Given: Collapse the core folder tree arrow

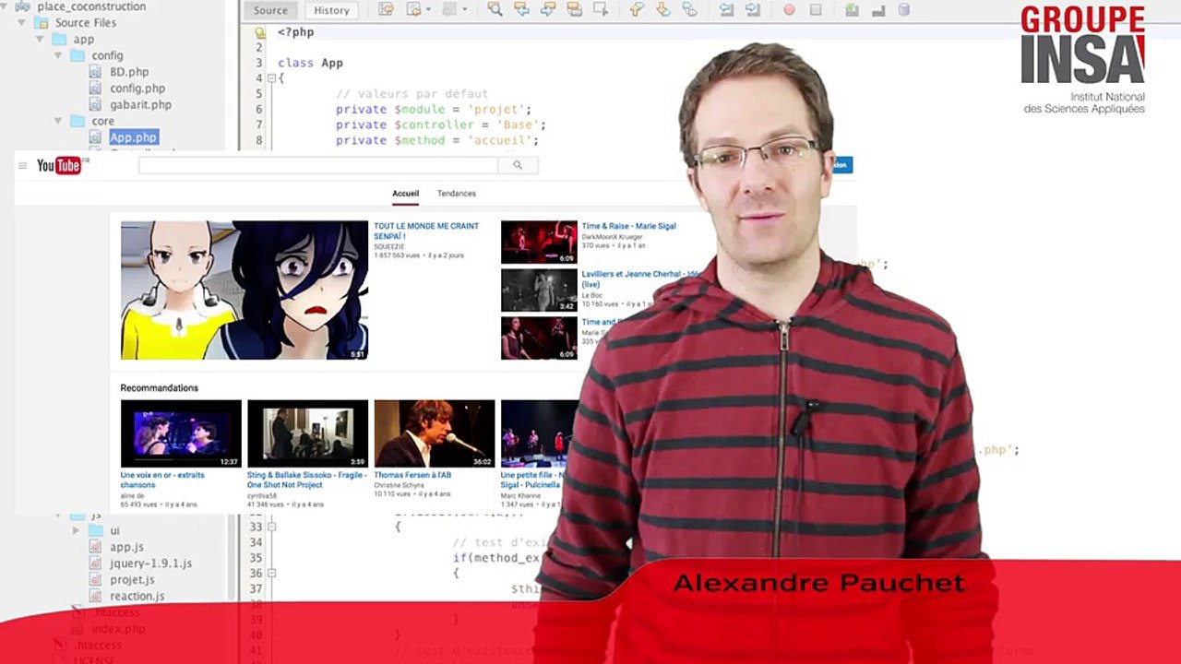Looking at the screenshot, I should pyautogui.click(x=58, y=121).
